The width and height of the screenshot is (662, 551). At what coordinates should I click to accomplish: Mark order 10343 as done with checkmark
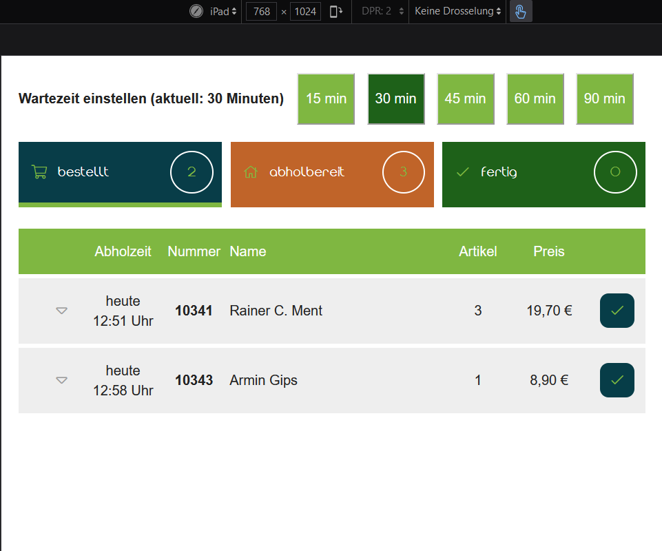point(617,380)
